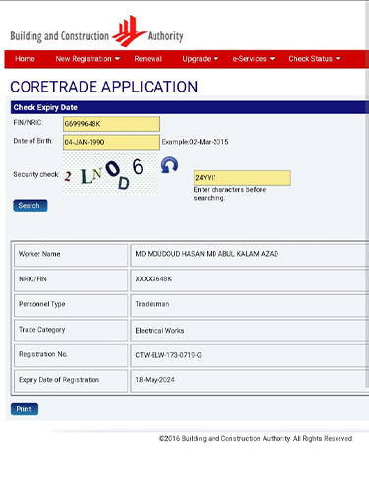
Task: Click the Check Expiry Date section header
Action: pos(190,107)
